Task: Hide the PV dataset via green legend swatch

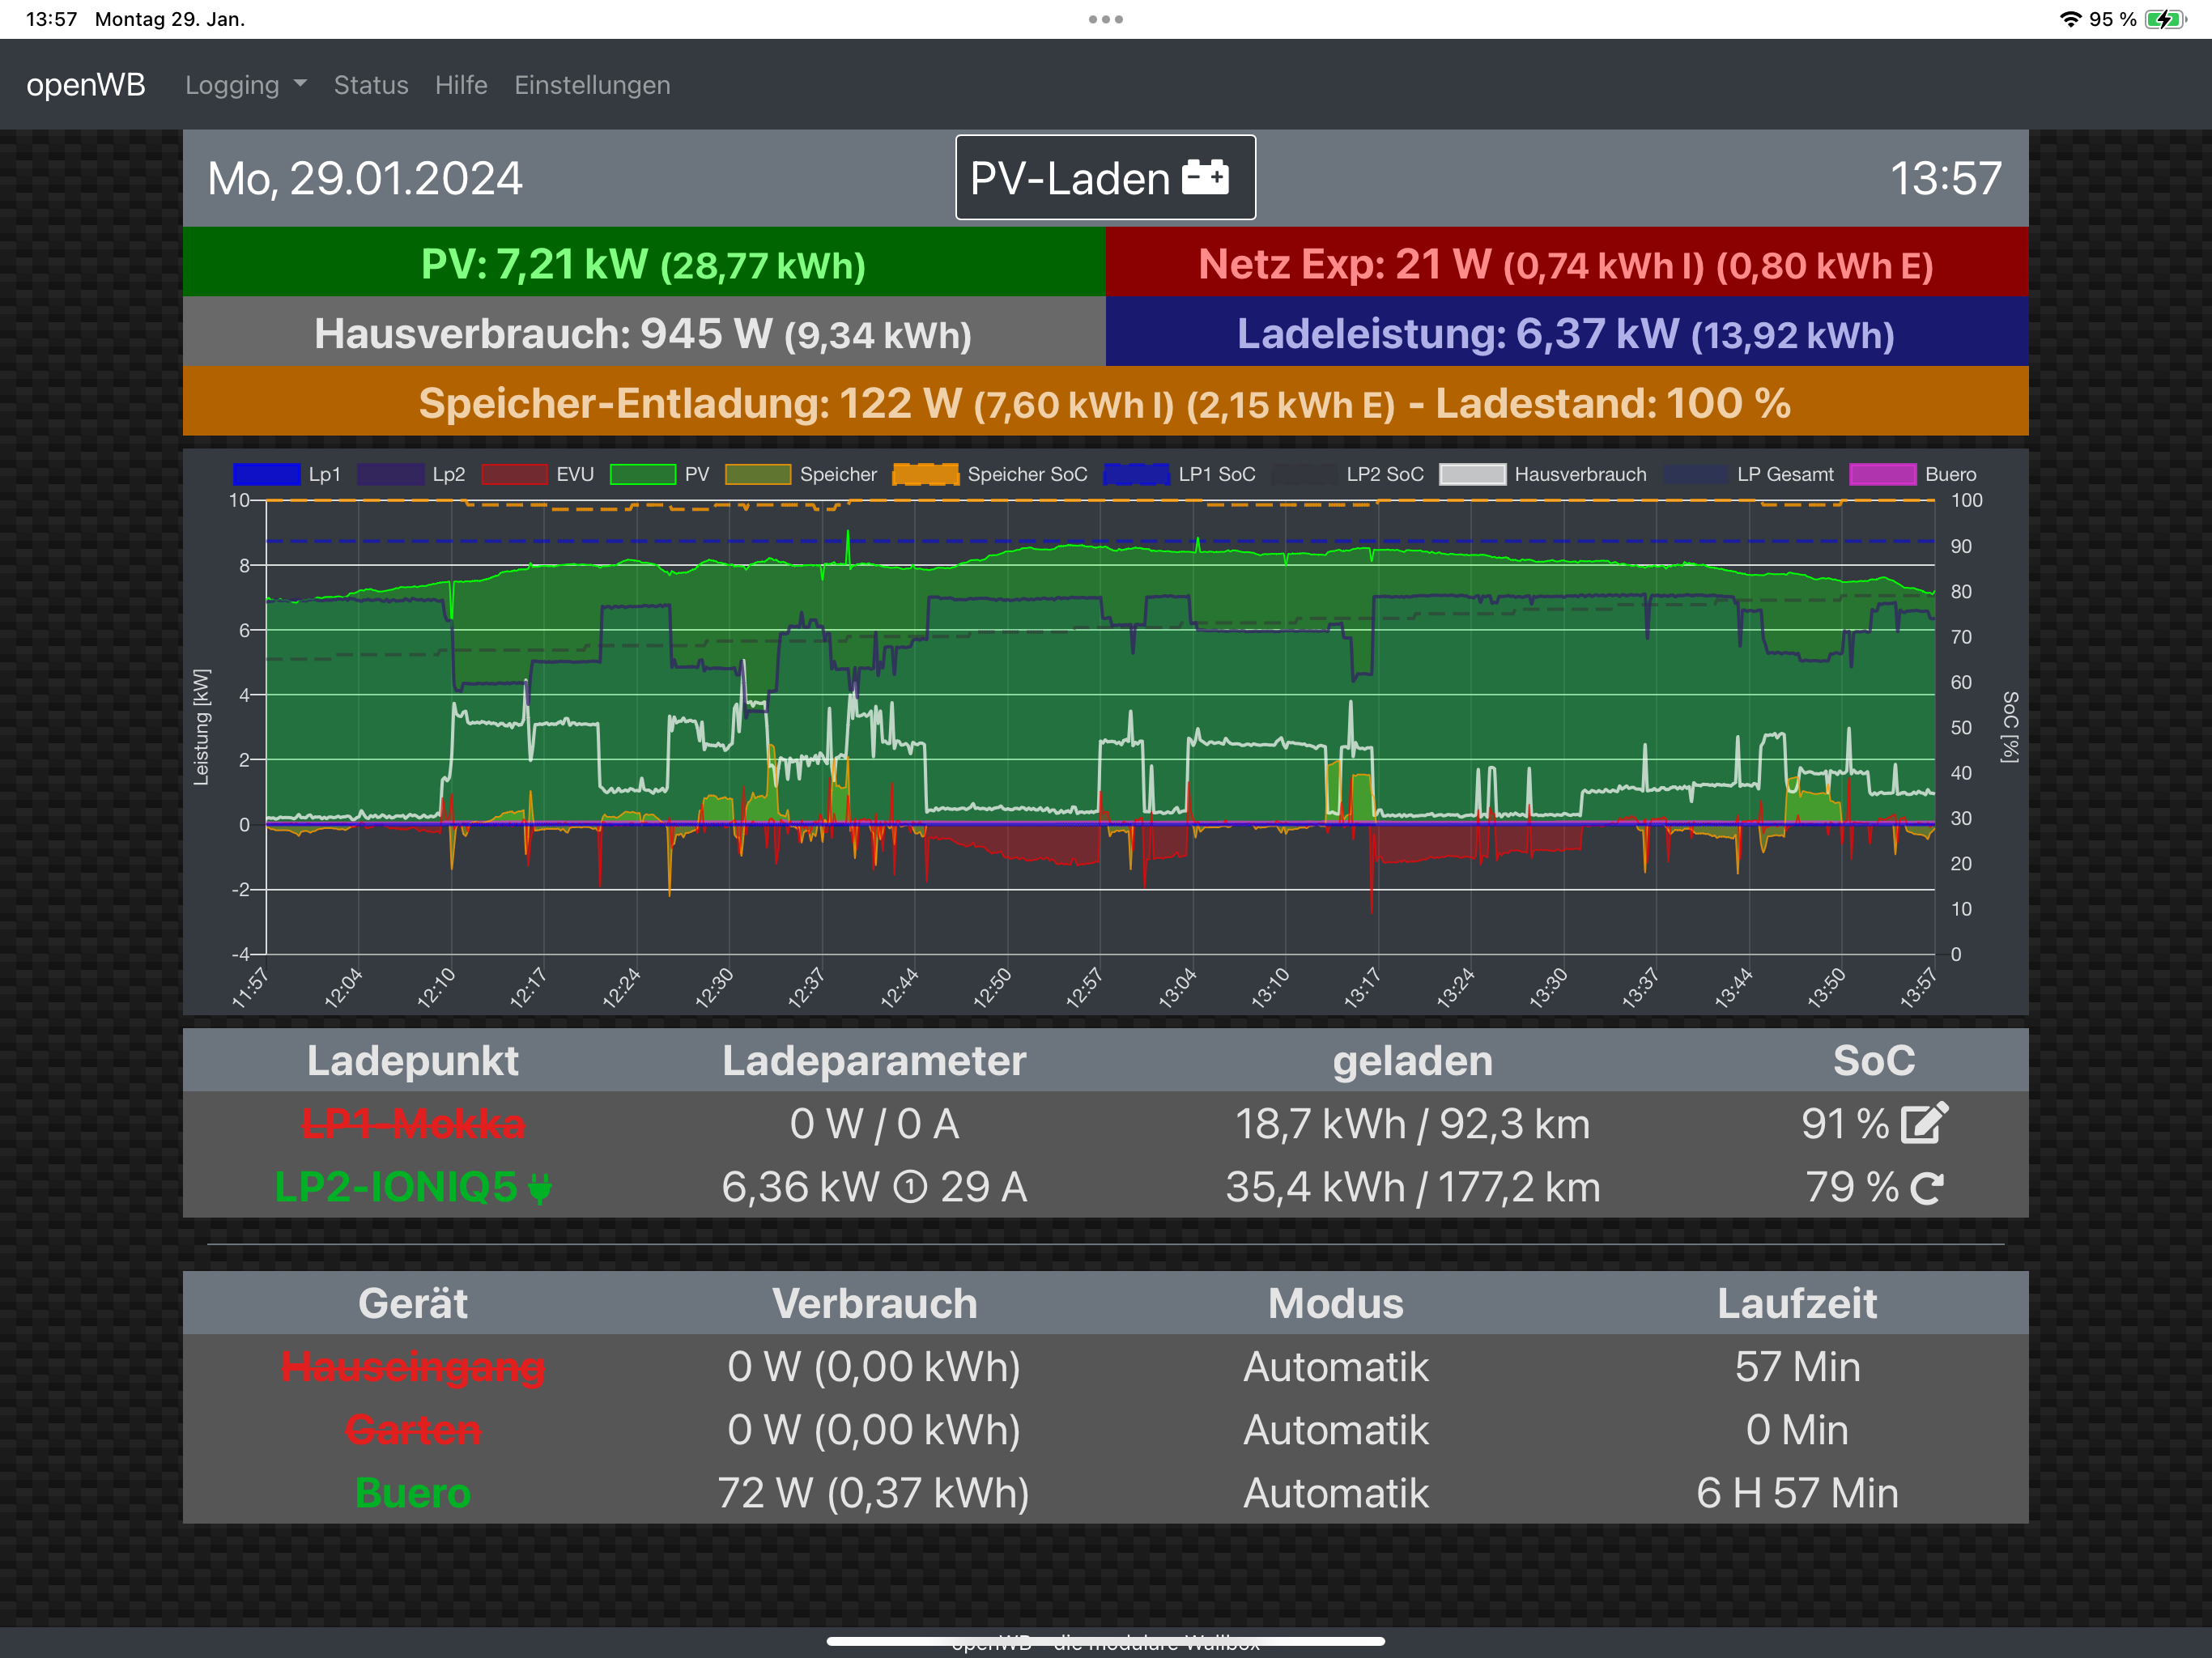Action: 643,474
